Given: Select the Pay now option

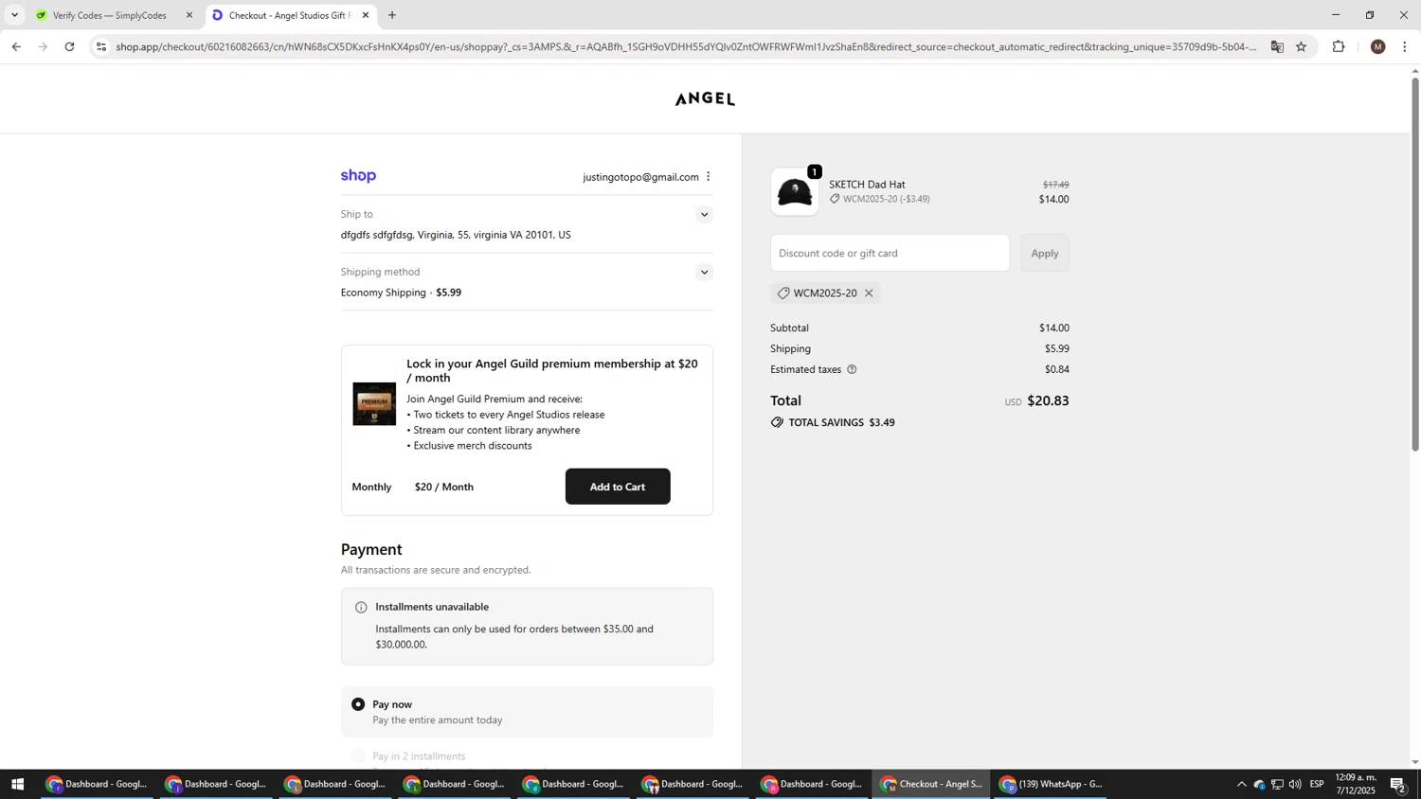Looking at the screenshot, I should (358, 704).
